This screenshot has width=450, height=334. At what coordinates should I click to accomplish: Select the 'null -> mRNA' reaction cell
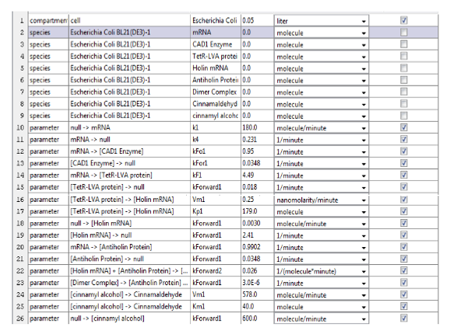tap(129, 127)
